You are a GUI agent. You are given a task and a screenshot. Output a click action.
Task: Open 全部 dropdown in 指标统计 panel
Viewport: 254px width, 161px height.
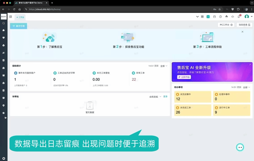[x=164, y=66]
